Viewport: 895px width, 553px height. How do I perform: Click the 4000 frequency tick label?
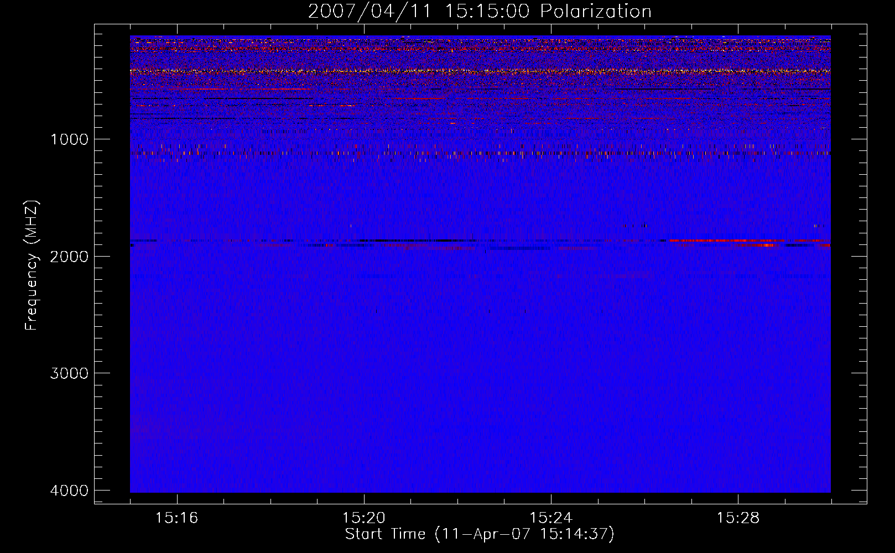point(69,491)
